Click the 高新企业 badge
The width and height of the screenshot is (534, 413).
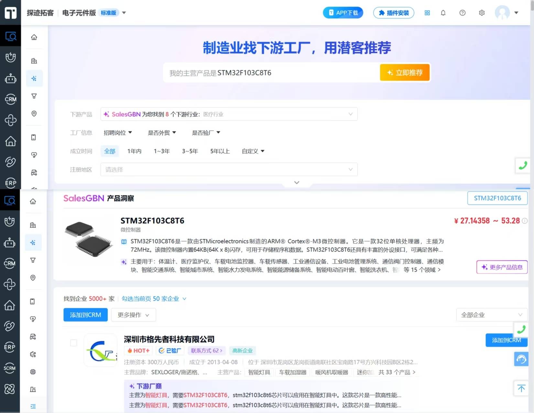243,351
